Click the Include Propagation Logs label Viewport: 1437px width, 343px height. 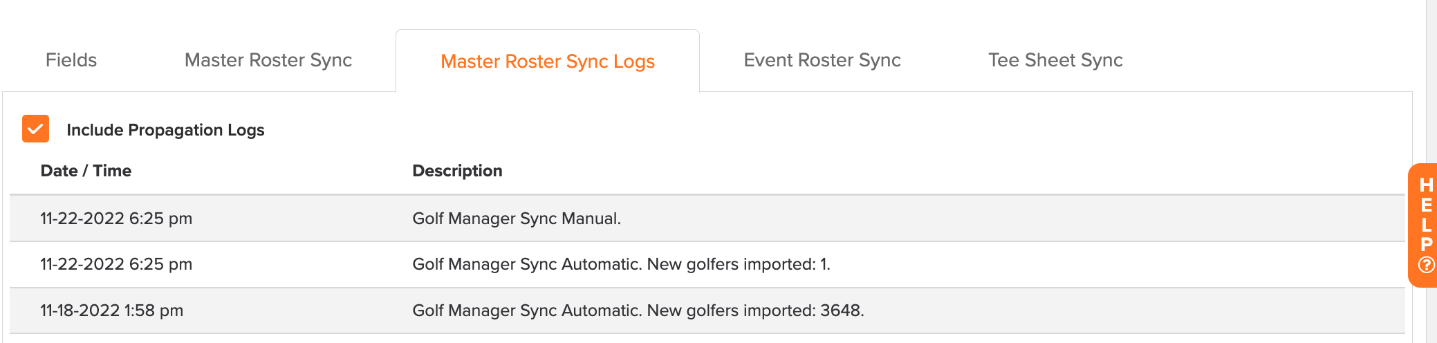[165, 130]
